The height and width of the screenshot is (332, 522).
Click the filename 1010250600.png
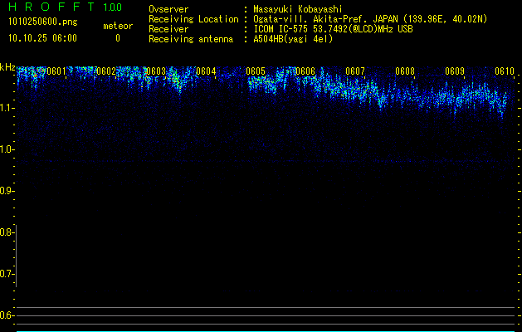point(43,22)
